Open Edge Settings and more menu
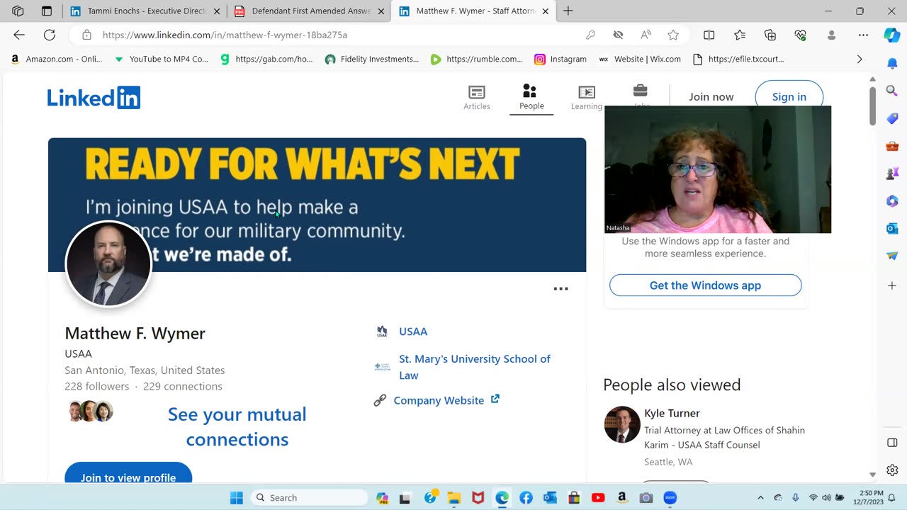 [863, 35]
